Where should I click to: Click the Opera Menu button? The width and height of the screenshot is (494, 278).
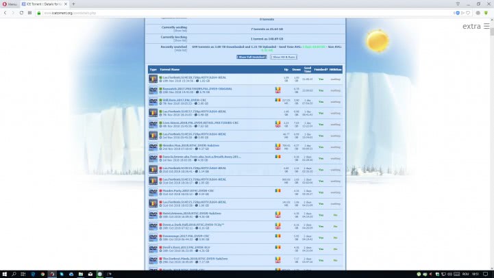(10, 4)
